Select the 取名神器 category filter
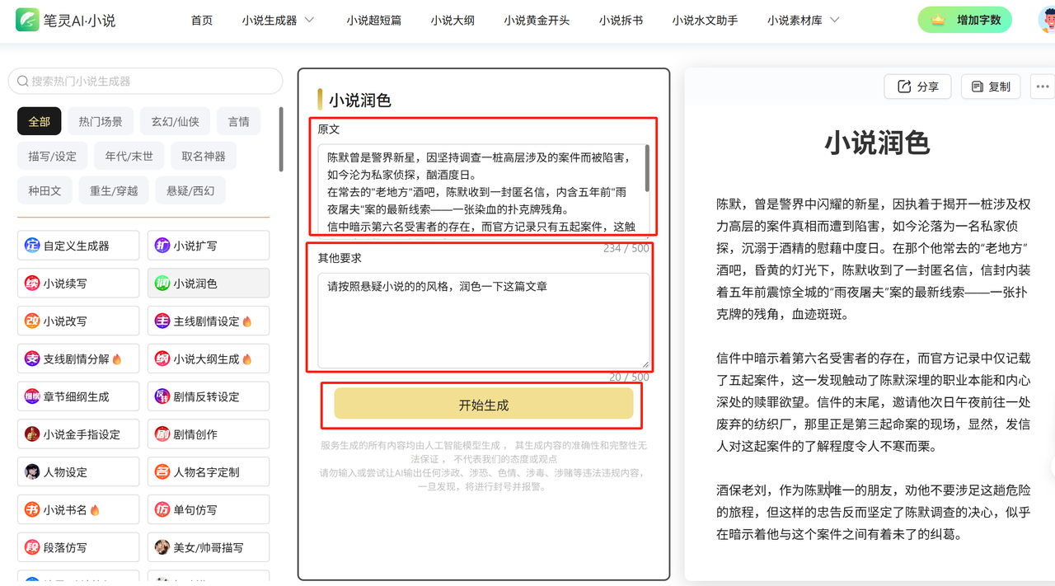The height and width of the screenshot is (586, 1055). point(204,156)
